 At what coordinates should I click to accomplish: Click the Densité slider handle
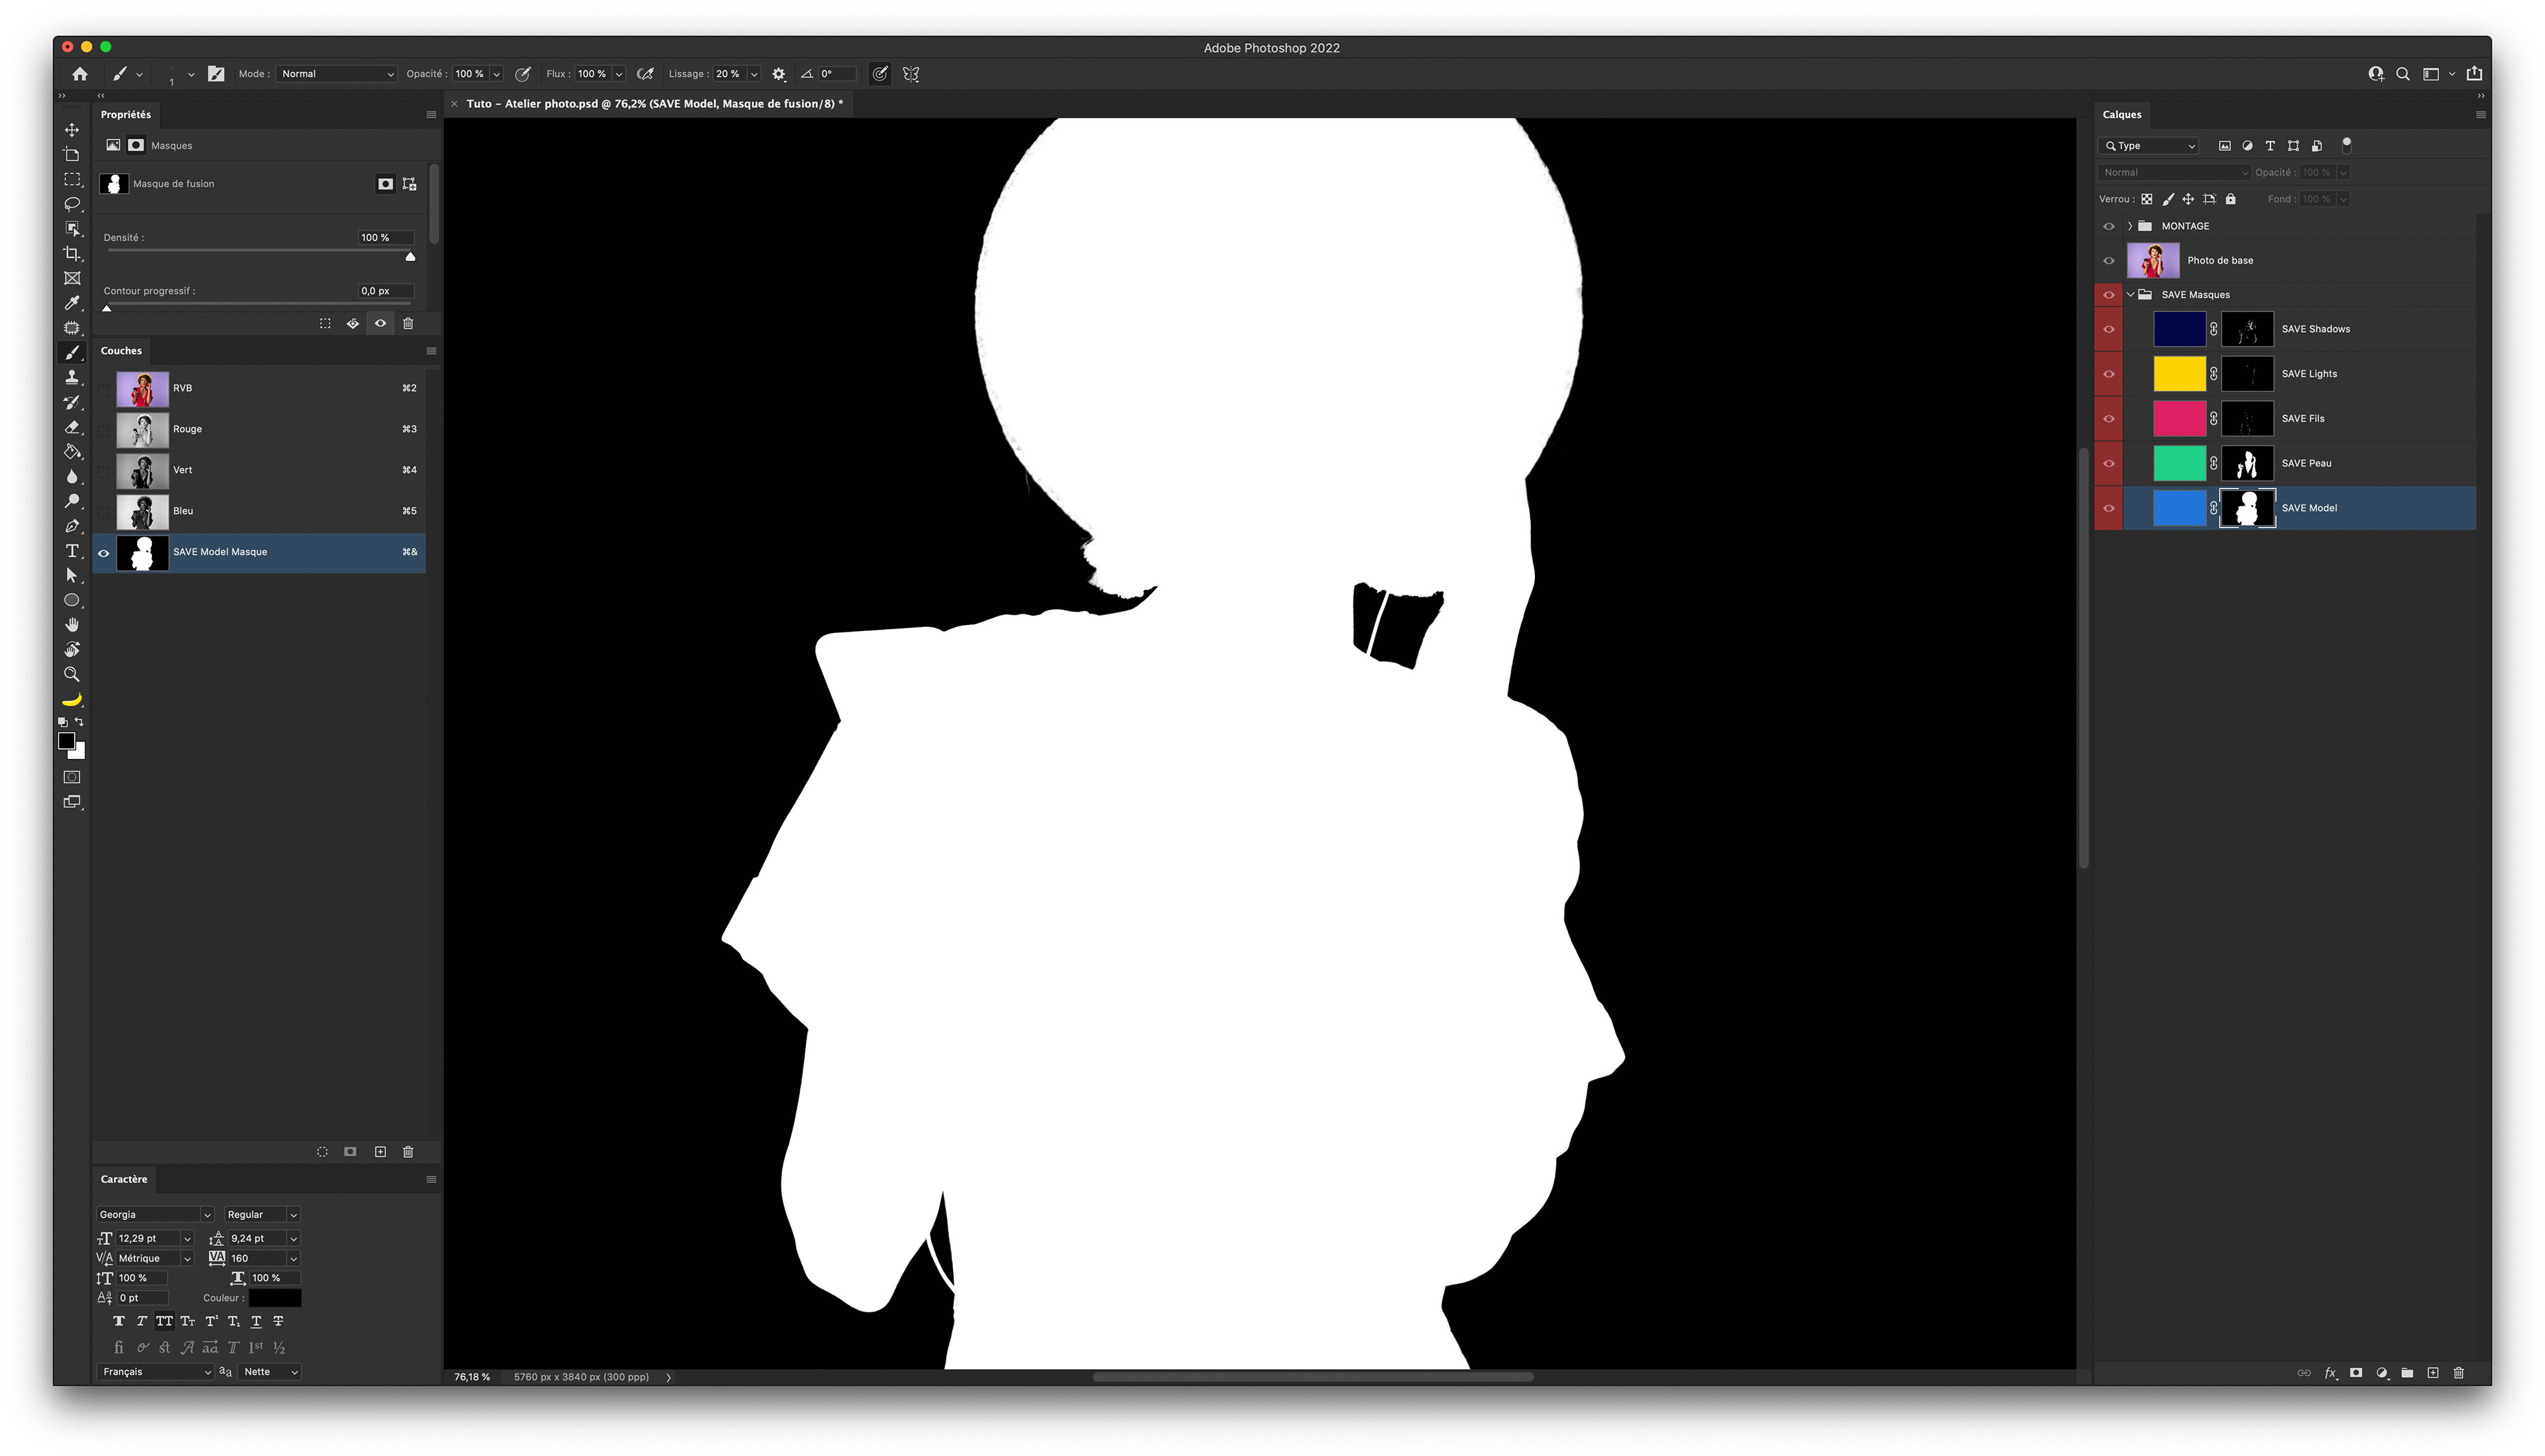coord(410,257)
